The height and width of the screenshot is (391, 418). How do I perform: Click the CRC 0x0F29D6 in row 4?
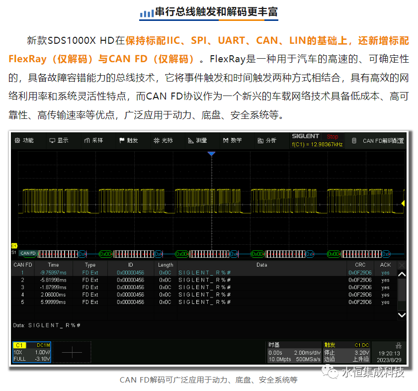click(360, 294)
